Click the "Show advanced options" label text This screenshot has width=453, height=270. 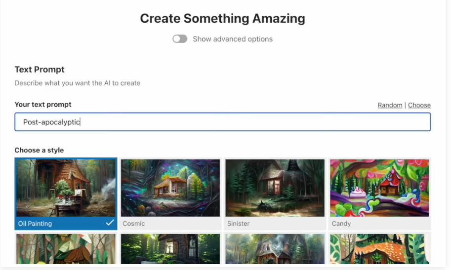(x=233, y=39)
